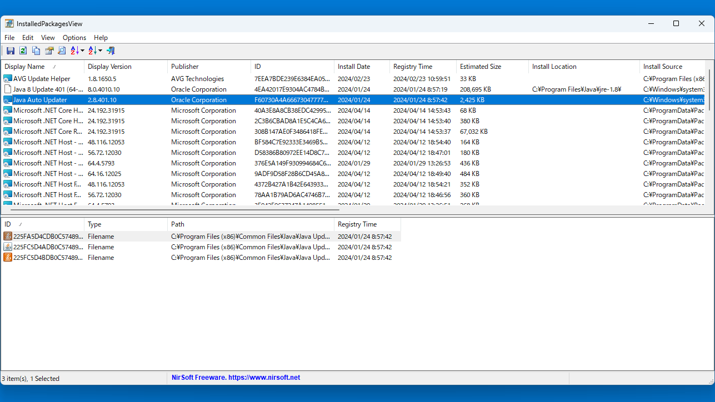Sort by the Install Location column header
This screenshot has height=402, width=715.
584,67
